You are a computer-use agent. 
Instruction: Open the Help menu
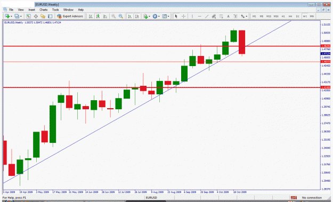point(80,10)
